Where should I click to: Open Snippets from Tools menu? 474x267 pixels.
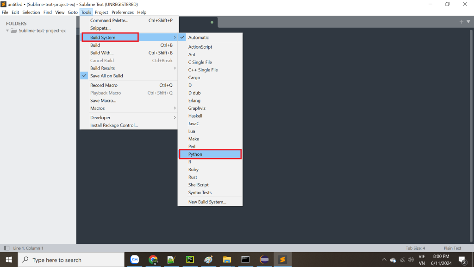tap(129, 28)
